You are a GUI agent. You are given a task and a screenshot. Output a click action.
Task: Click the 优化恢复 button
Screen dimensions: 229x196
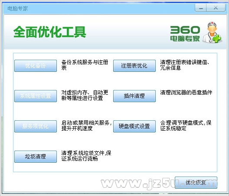point(196,183)
